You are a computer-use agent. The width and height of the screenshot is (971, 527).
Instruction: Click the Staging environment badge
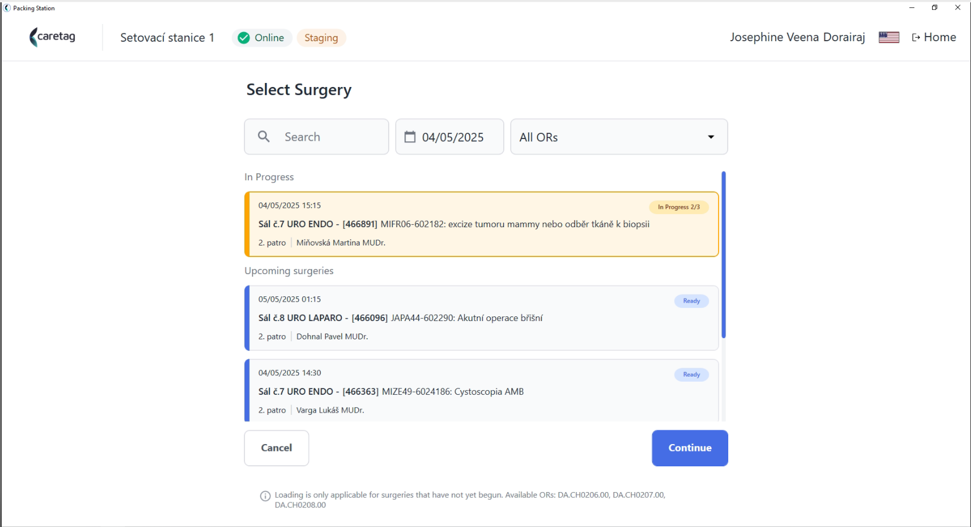click(x=321, y=38)
